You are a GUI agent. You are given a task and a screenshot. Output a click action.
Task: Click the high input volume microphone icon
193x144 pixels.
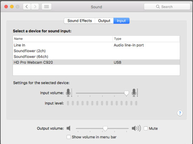tap(135, 93)
